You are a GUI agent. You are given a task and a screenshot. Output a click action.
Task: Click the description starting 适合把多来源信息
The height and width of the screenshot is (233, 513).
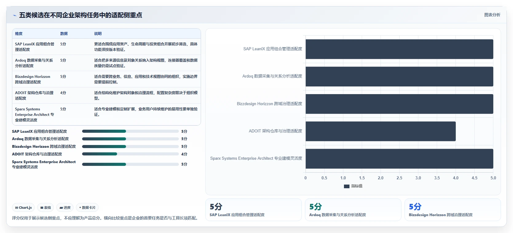[x=146, y=63]
